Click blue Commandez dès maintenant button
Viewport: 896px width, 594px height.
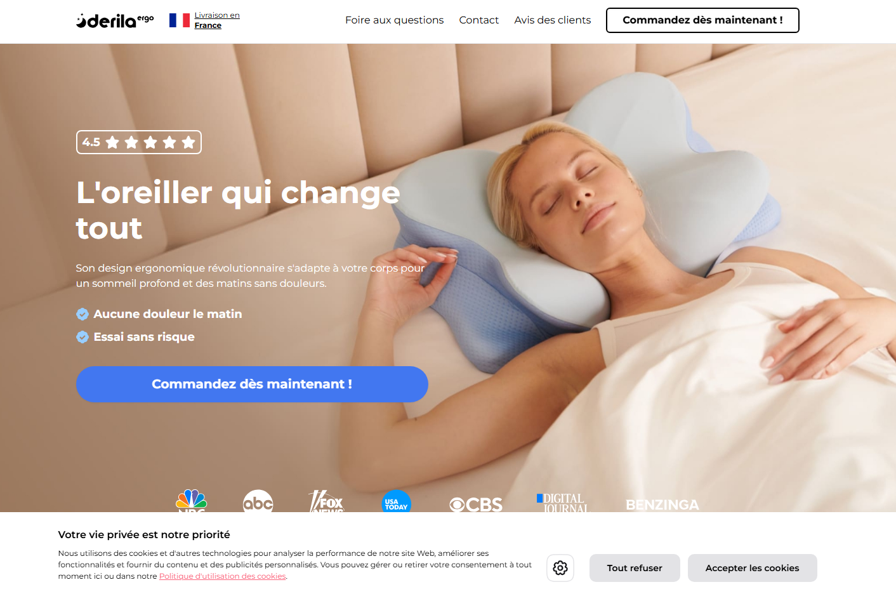point(252,384)
